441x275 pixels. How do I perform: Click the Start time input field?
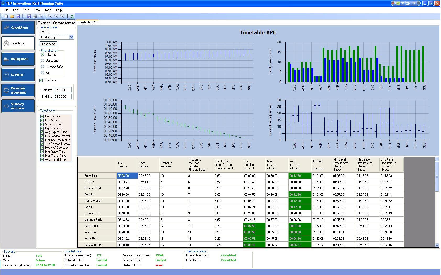tap(63, 90)
